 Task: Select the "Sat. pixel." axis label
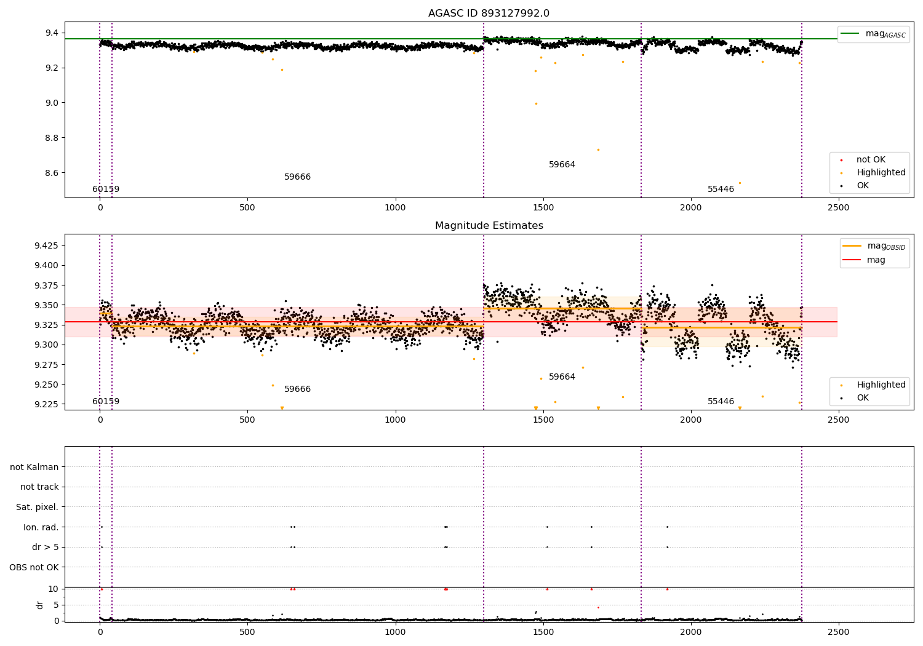point(38,508)
